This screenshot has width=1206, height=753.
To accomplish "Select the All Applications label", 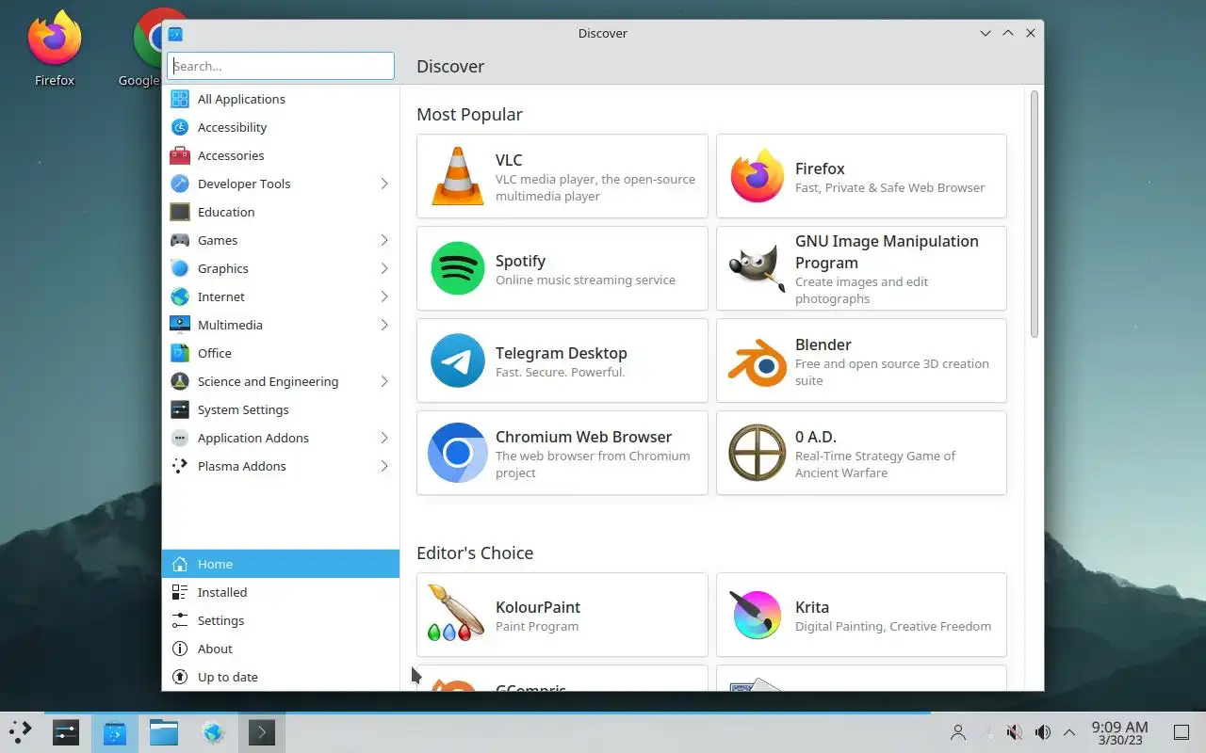I will click(x=241, y=99).
